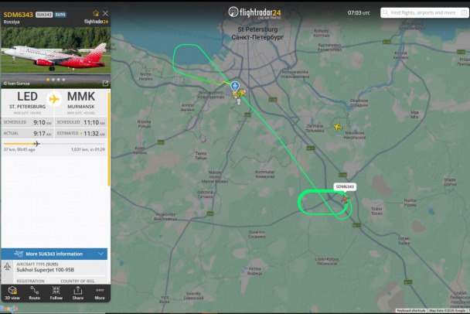Activate Follow aircraft mode
Viewport: 470px width, 314px height.
click(x=56, y=293)
